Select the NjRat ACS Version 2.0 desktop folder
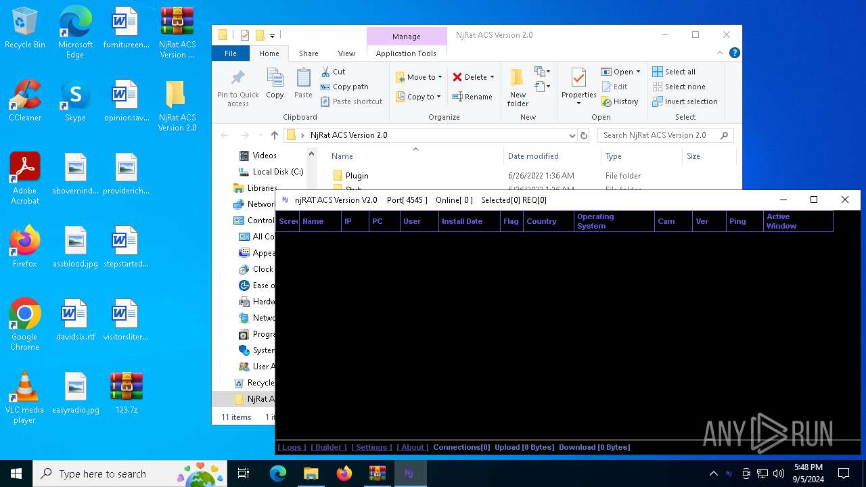 pyautogui.click(x=177, y=106)
